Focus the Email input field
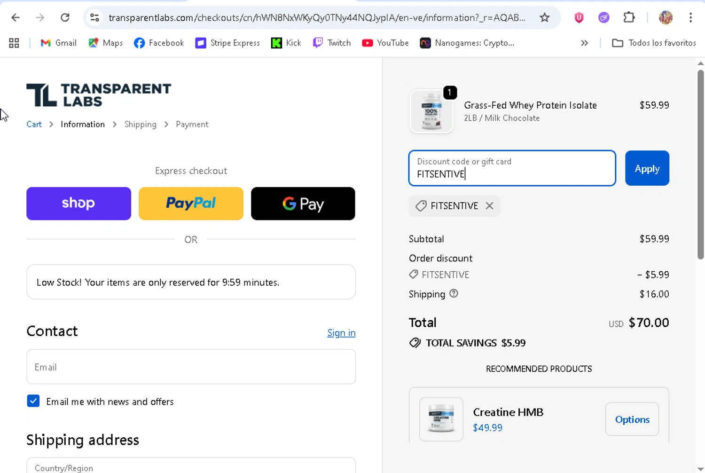The image size is (705, 473). [x=191, y=367]
